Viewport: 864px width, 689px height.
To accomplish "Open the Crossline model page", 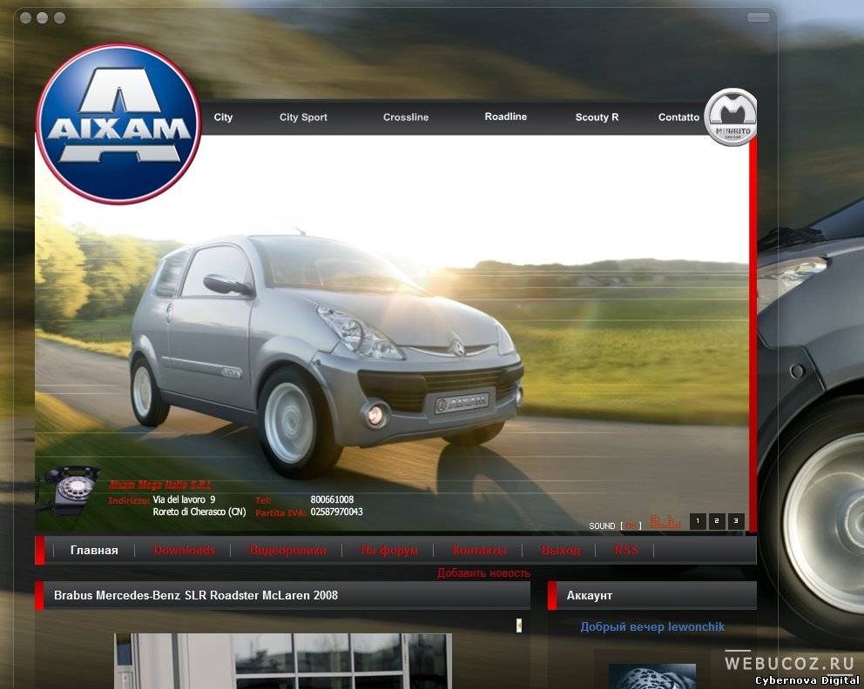I will tap(406, 117).
